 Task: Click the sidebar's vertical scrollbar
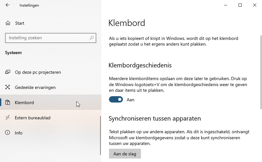click(100, 135)
